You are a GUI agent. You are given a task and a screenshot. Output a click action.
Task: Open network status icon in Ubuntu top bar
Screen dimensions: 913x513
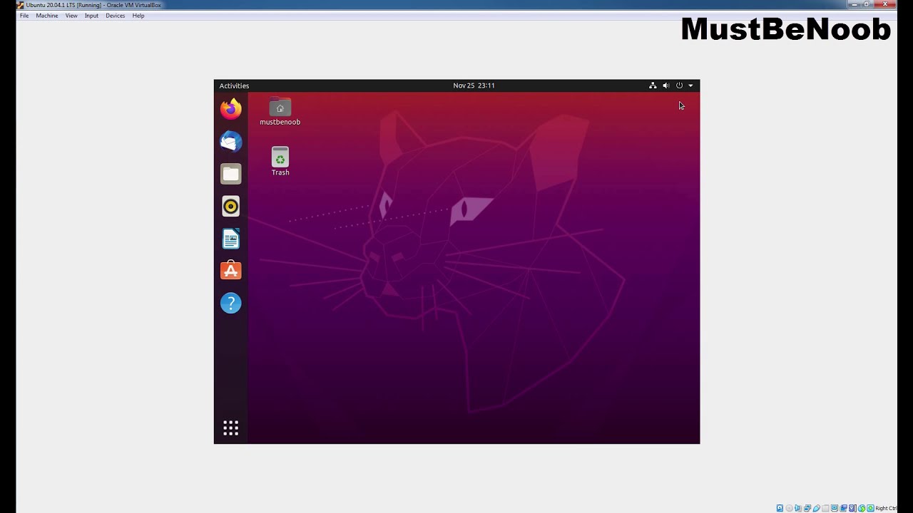(x=652, y=85)
